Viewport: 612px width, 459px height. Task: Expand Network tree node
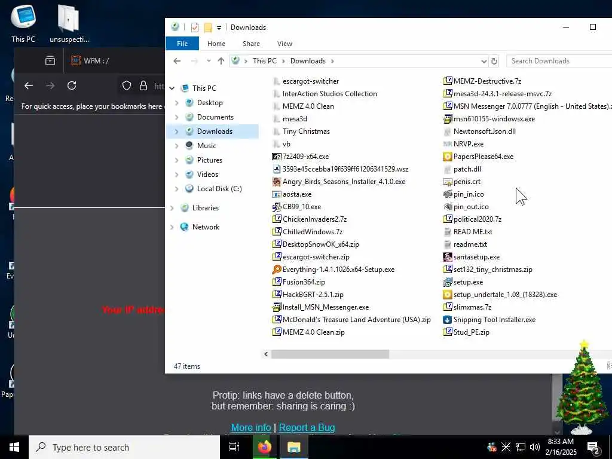pyautogui.click(x=172, y=227)
